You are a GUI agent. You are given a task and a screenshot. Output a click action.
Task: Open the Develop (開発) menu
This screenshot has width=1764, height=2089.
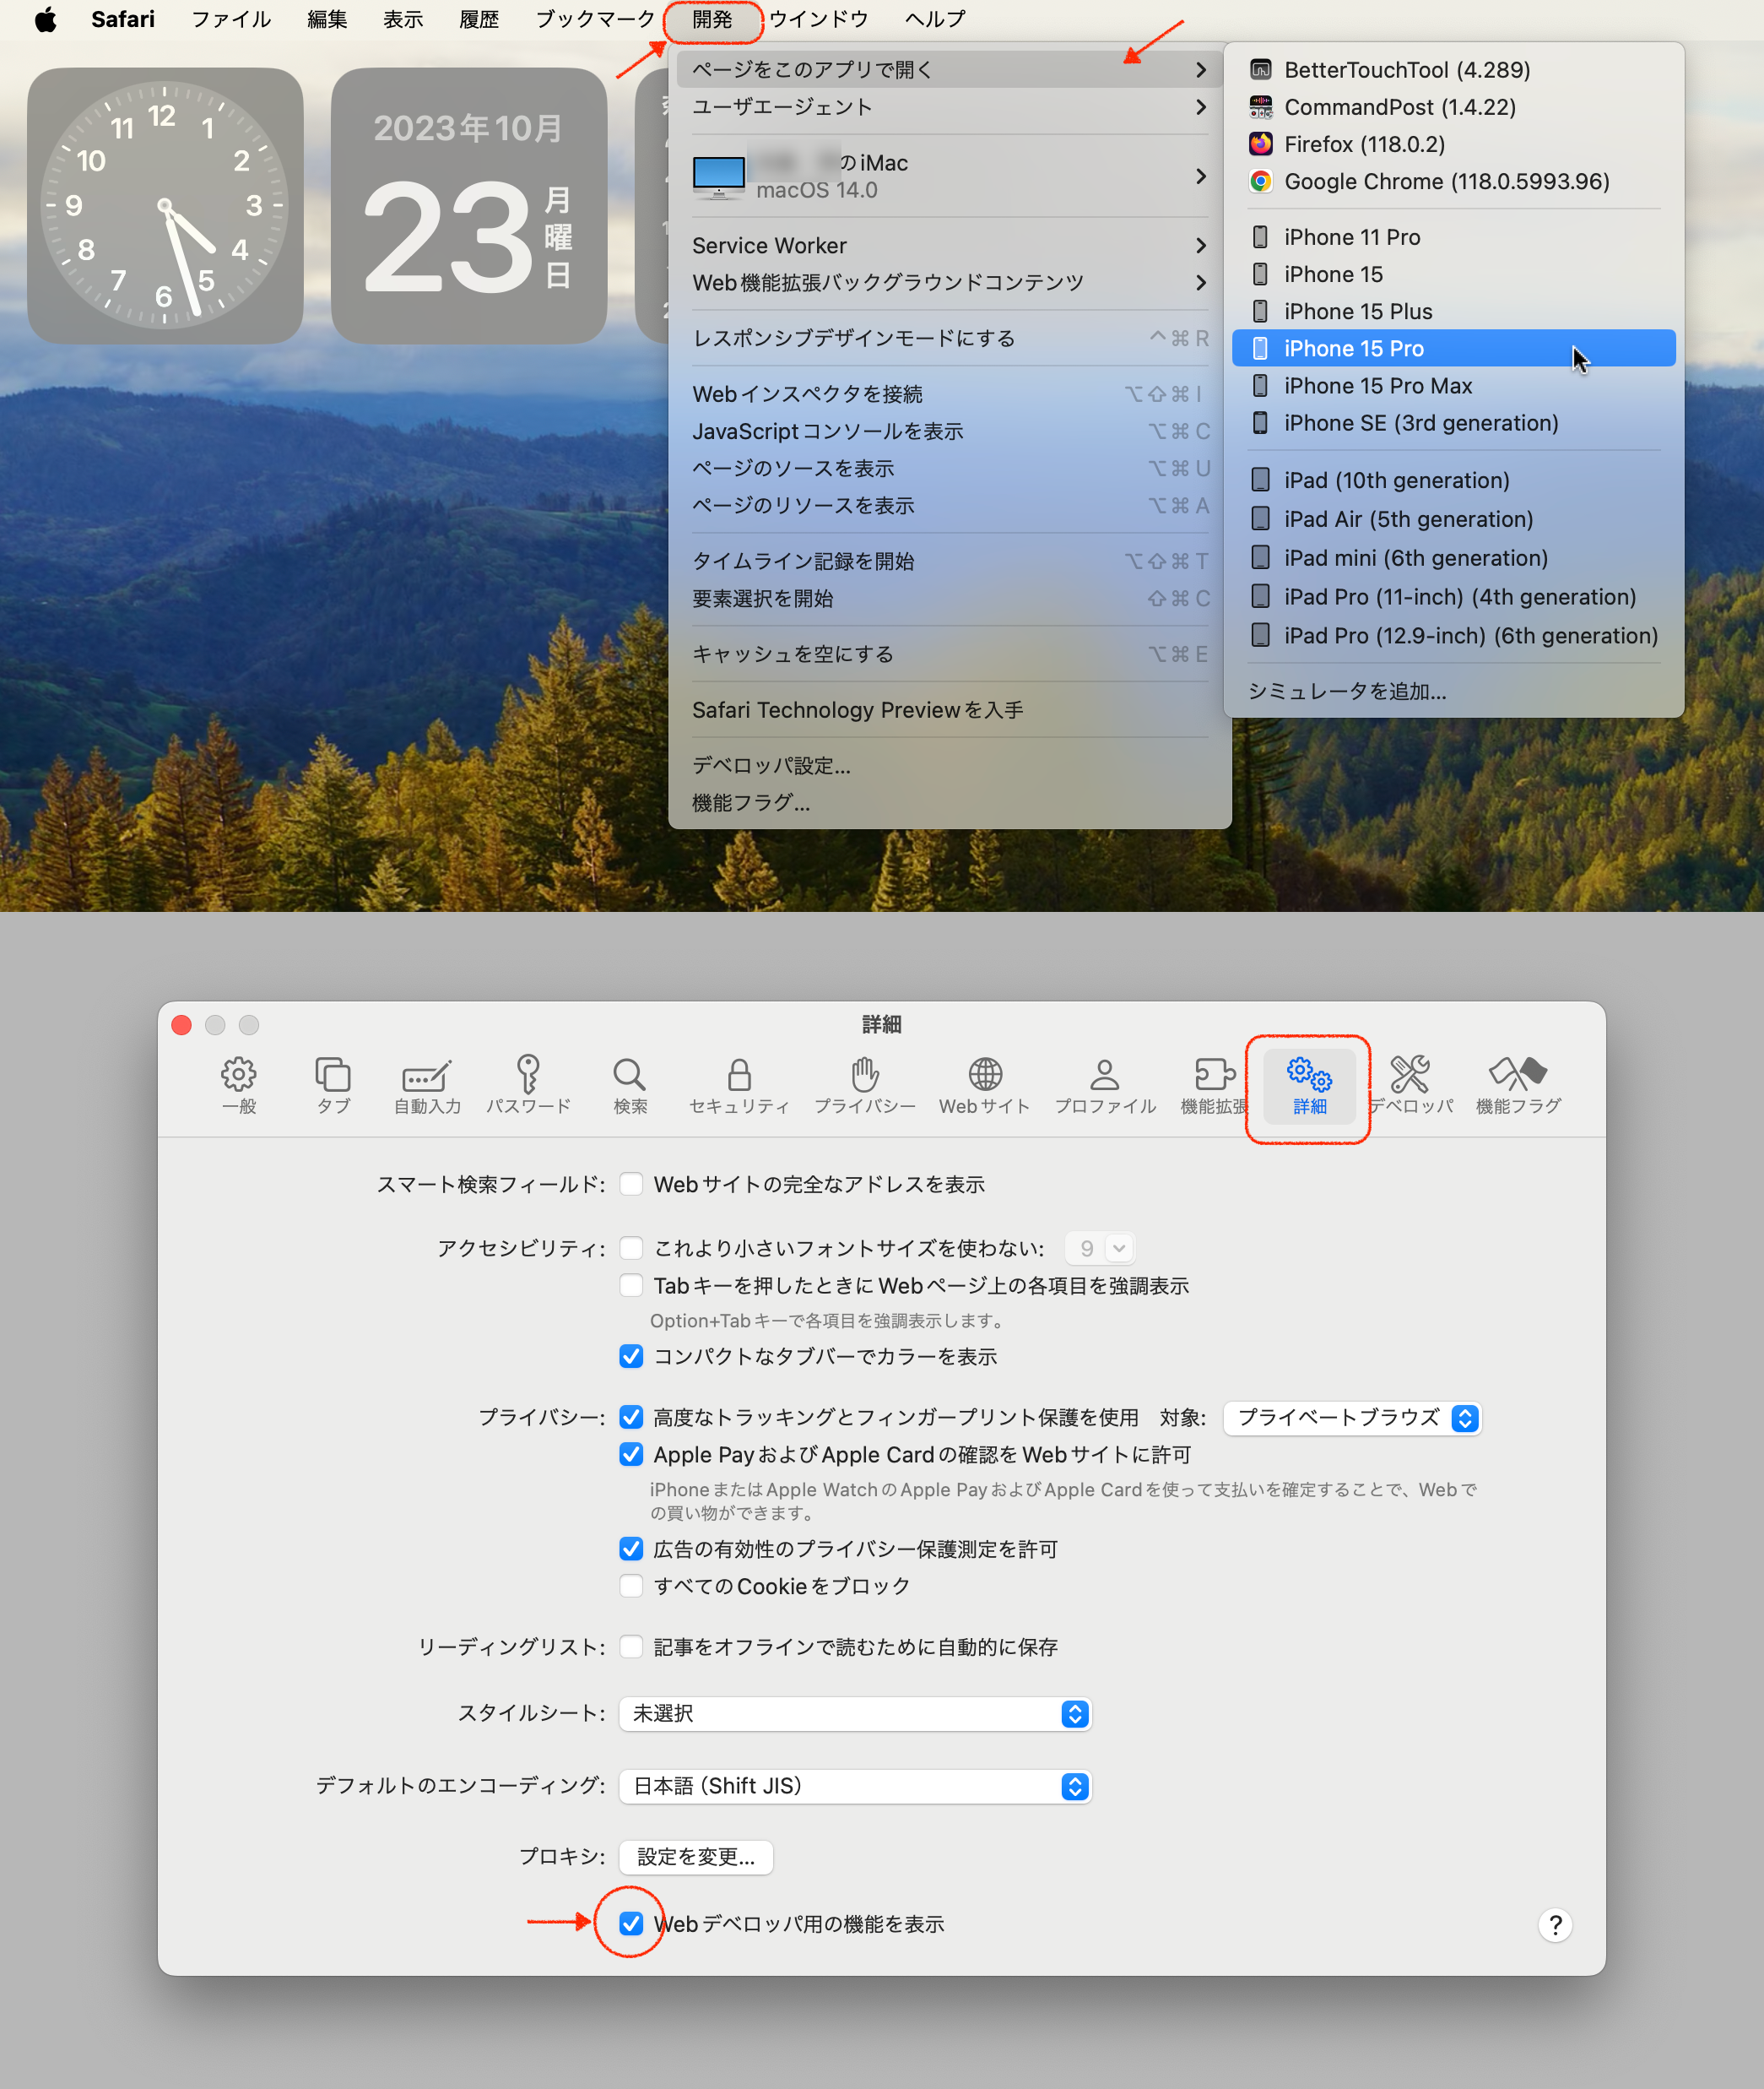point(712,19)
